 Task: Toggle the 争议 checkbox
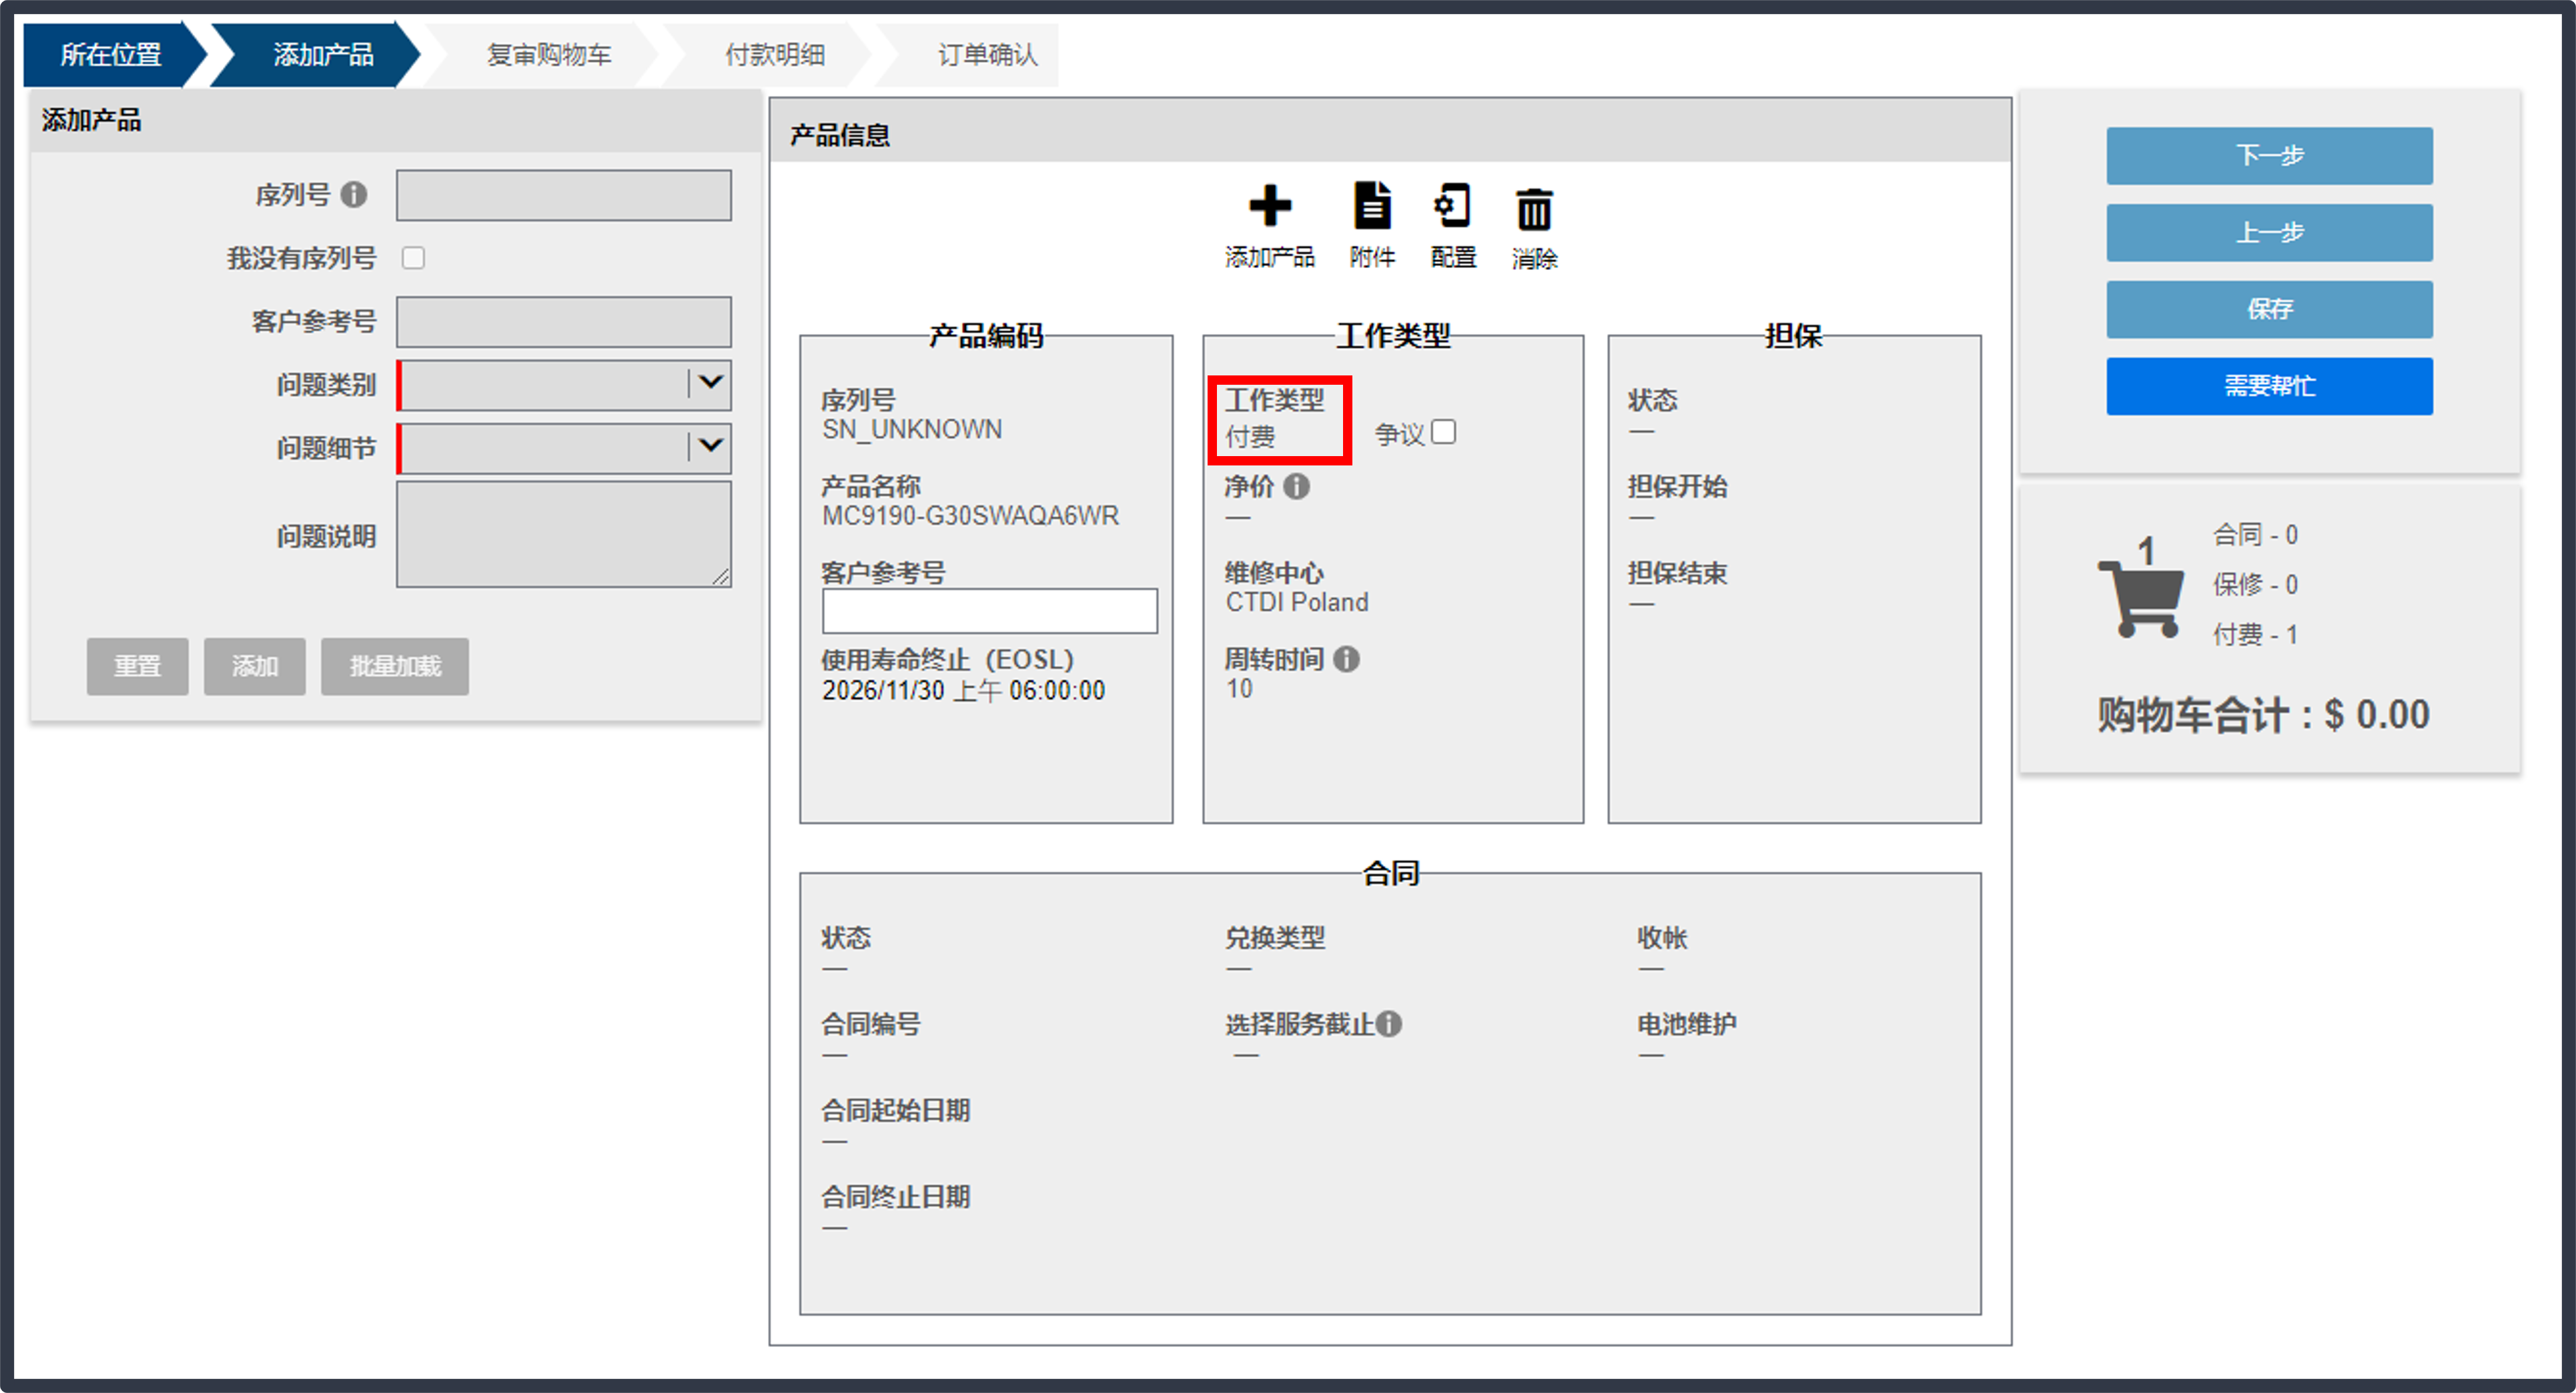[x=1443, y=433]
